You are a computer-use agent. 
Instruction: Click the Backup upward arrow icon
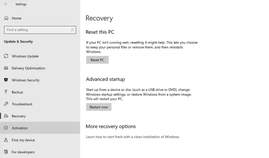[x=6, y=92]
